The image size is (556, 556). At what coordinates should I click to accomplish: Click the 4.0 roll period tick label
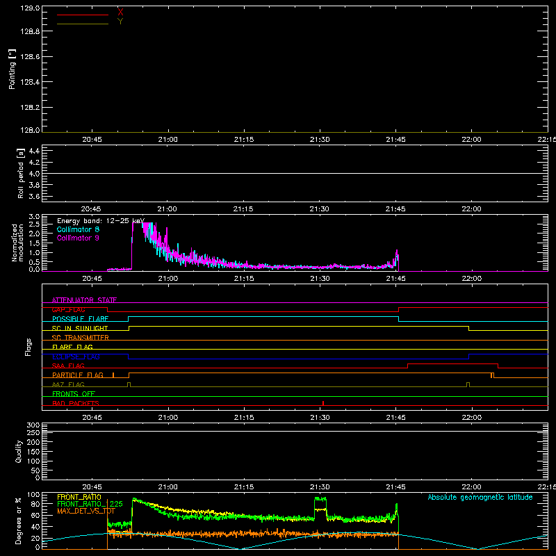click(34, 174)
